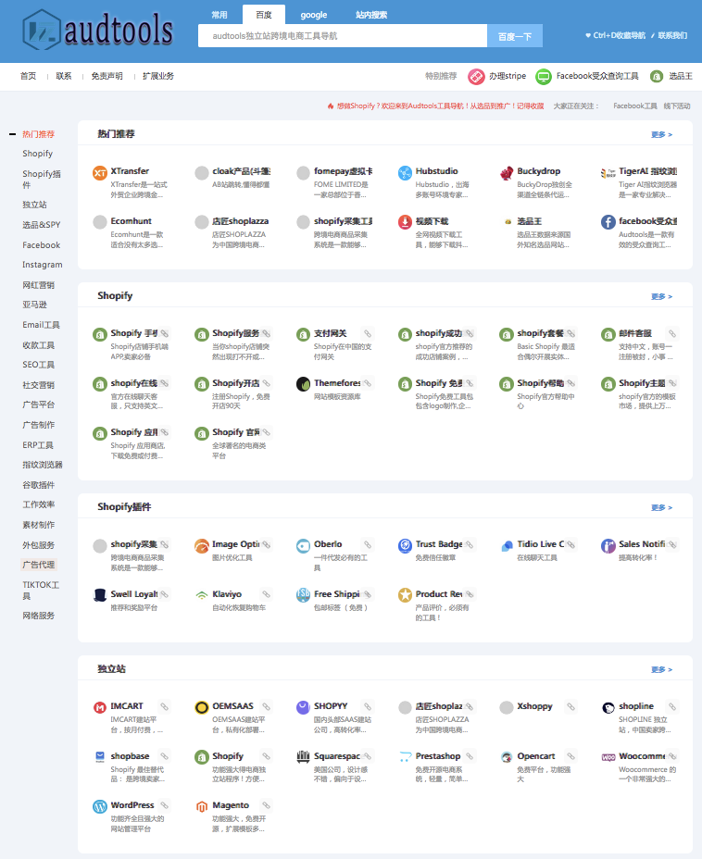
Task: Select the 百度 search tab
Action: click(x=264, y=15)
